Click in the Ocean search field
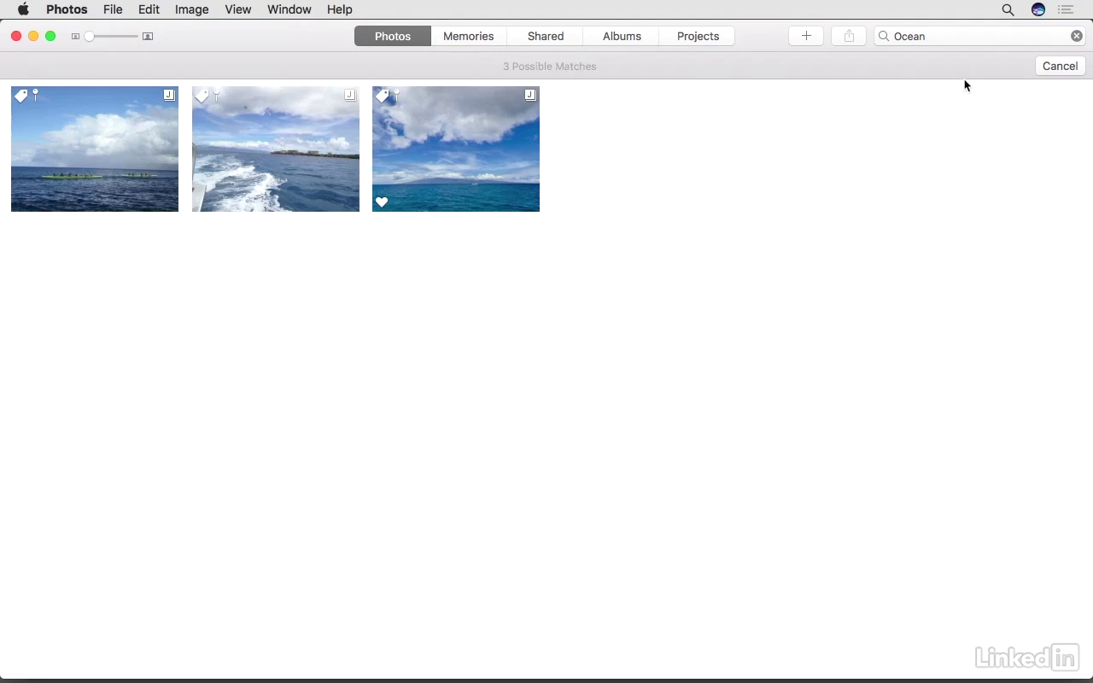The width and height of the screenshot is (1093, 683). [x=979, y=36]
